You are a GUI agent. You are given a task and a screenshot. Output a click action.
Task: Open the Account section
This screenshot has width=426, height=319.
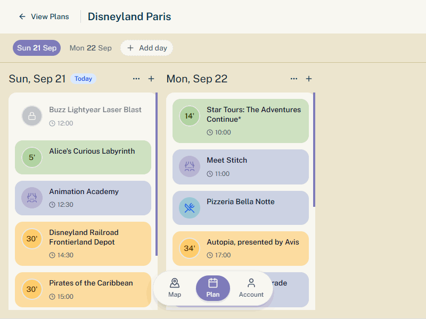point(251,287)
